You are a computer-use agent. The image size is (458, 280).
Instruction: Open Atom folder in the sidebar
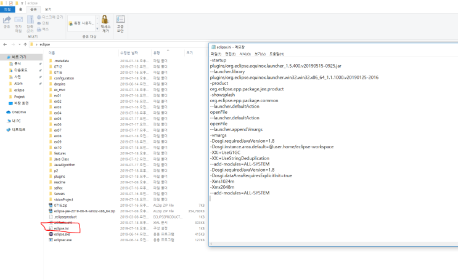[x=18, y=84]
